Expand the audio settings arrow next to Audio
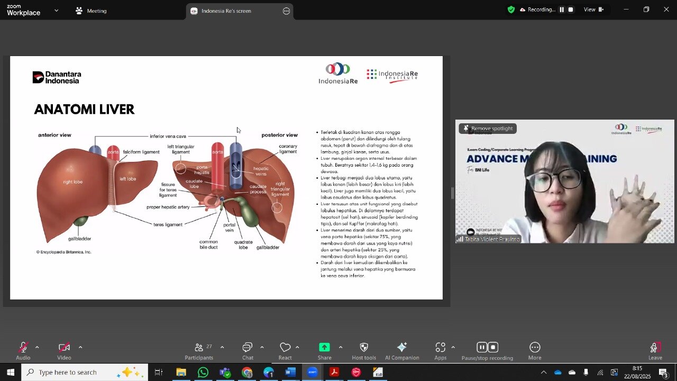 37,347
